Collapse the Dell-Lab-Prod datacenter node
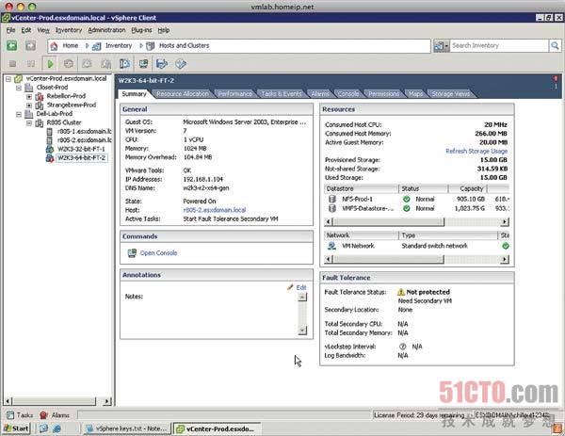The width and height of the screenshot is (565, 436). tap(19, 114)
